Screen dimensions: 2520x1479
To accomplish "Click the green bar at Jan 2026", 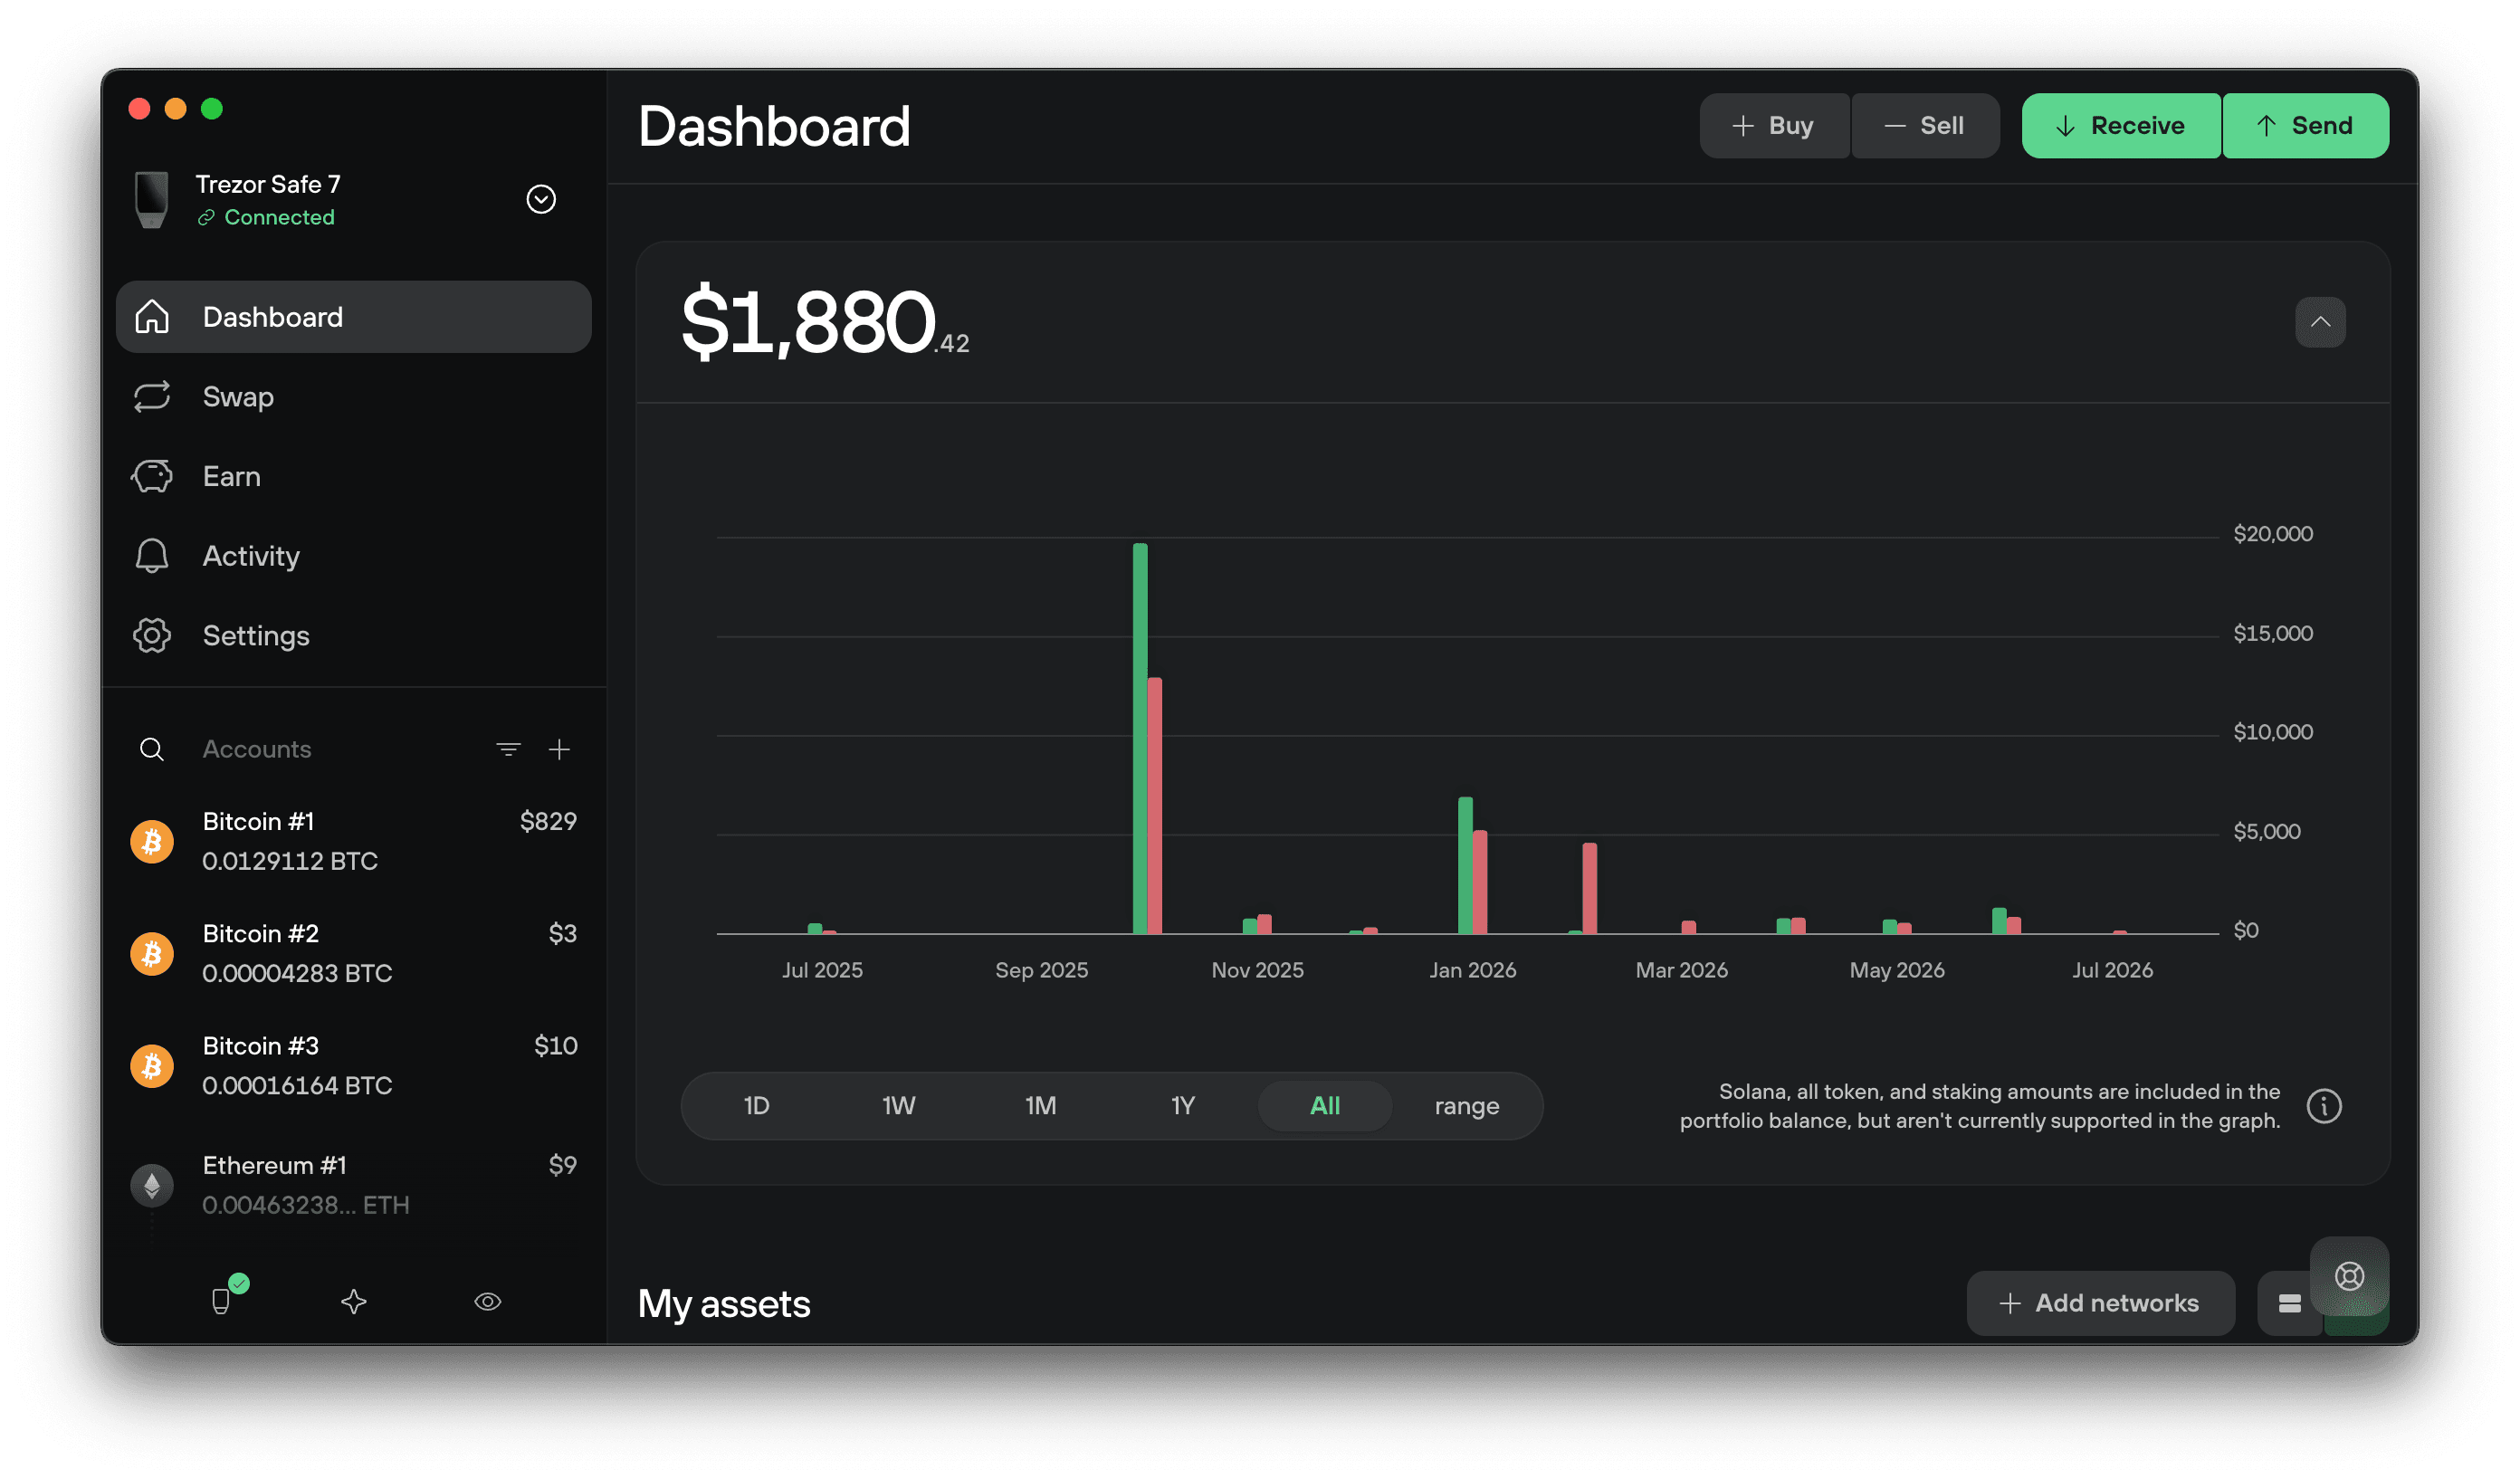I will [x=1465, y=865].
